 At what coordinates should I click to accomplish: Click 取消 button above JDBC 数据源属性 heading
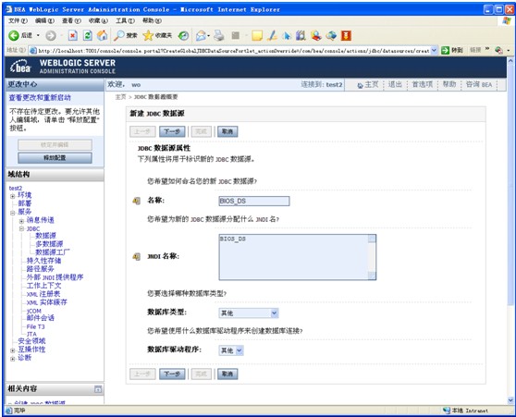pyautogui.click(x=227, y=131)
